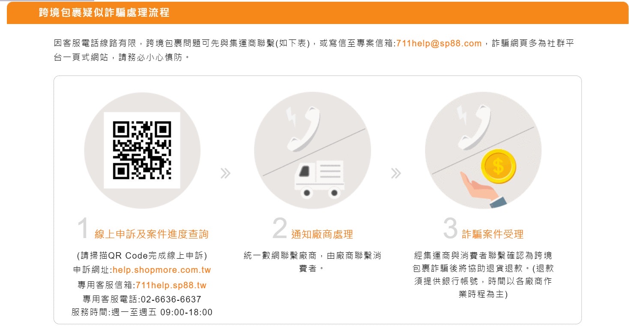Click the large number 1 step marker
This screenshot has width=629, height=326.
click(x=84, y=229)
